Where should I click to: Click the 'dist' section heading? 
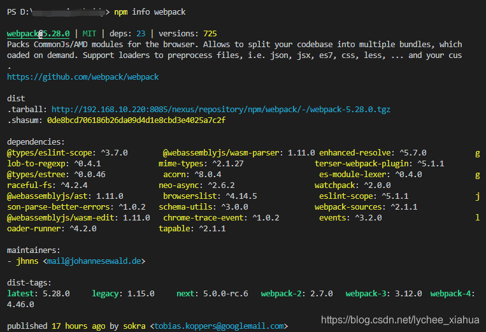click(x=16, y=99)
